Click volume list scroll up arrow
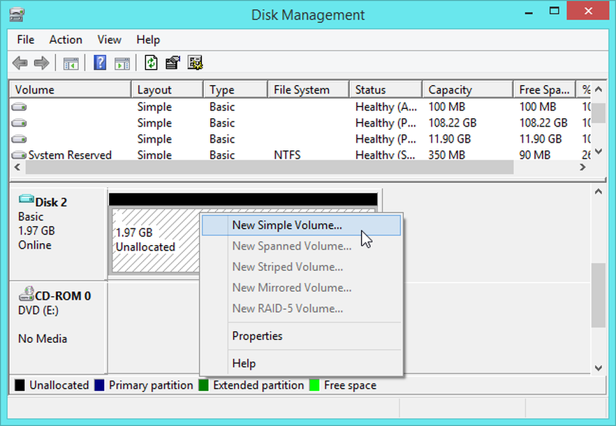 (598, 89)
